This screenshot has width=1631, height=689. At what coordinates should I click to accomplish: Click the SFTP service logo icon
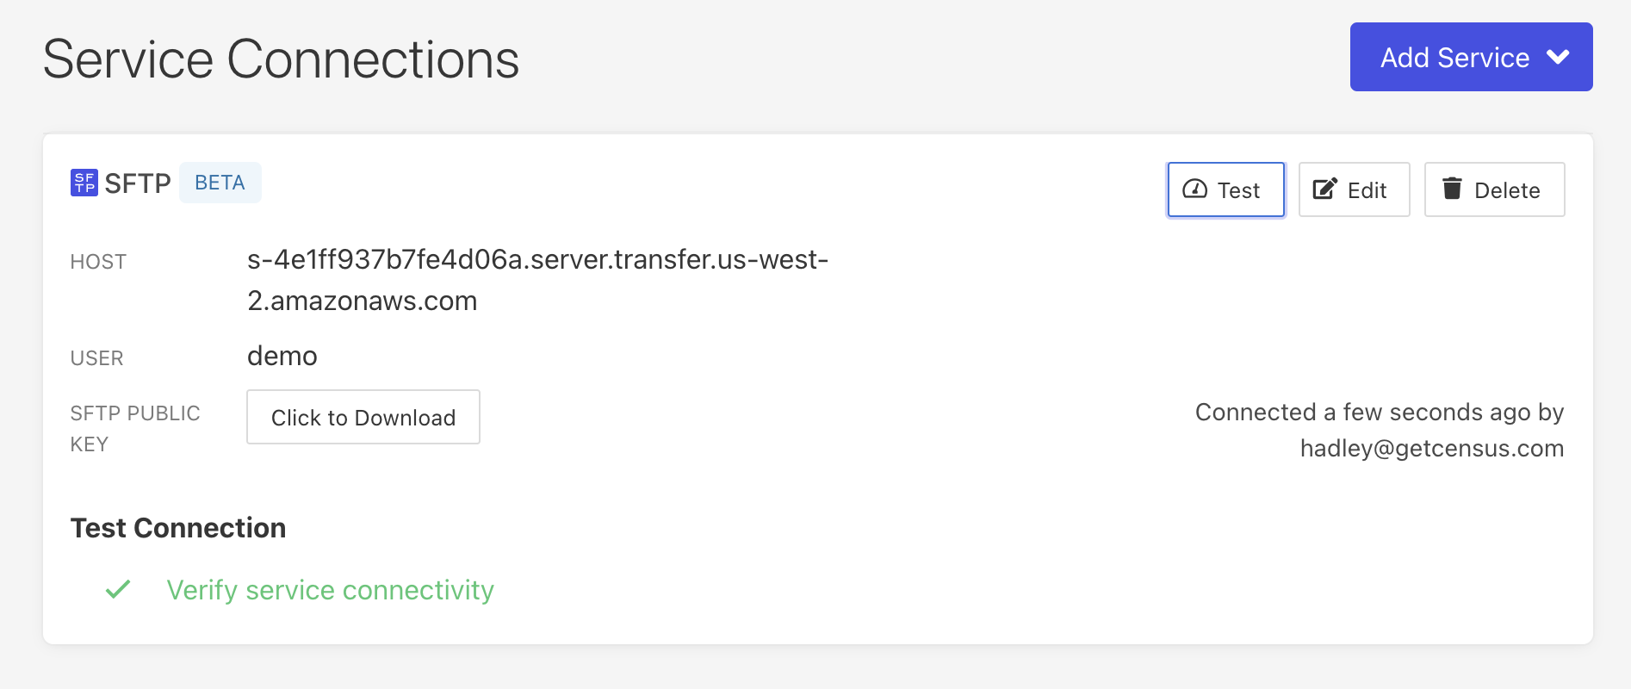[84, 183]
